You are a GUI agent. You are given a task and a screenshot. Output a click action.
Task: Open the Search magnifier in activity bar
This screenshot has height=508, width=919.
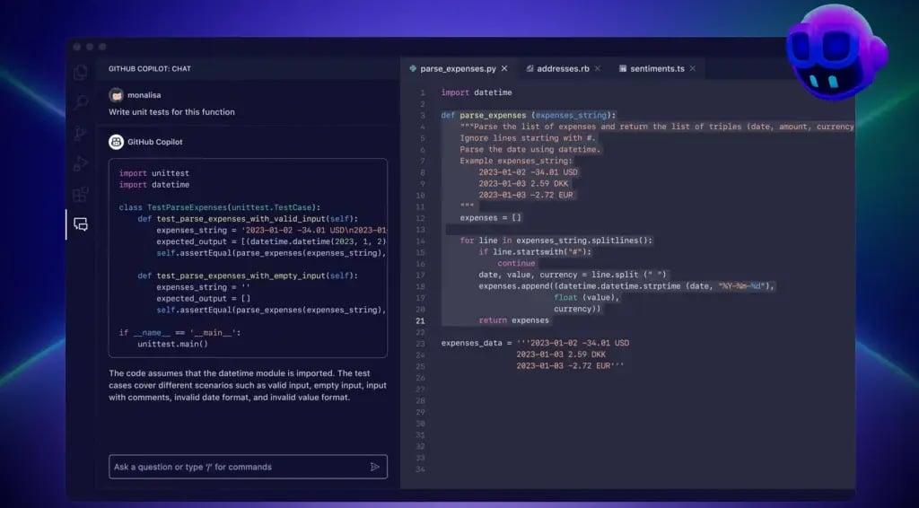81,102
